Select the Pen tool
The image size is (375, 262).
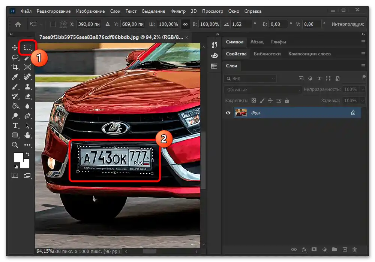pyautogui.click(x=27, y=116)
